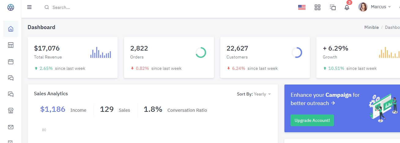Open the Dashboard home sidebar icon
400x143 pixels.
[x=11, y=29]
